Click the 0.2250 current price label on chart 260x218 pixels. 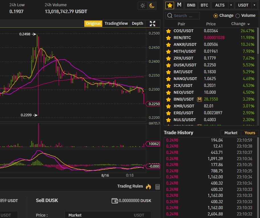(153, 104)
